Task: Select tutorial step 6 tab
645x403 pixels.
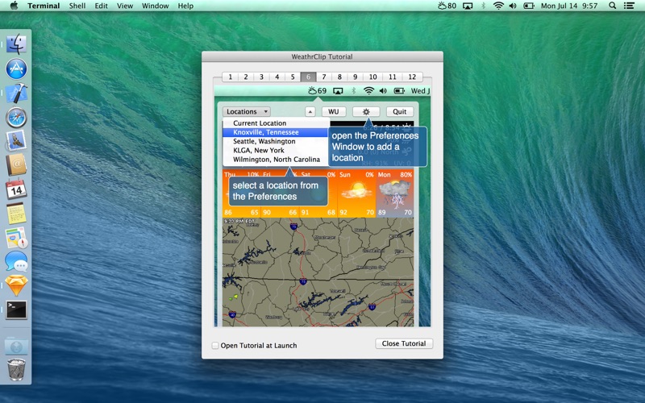Action: tap(309, 77)
